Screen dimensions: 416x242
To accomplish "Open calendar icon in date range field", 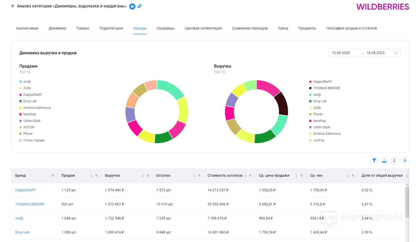I will (x=396, y=53).
